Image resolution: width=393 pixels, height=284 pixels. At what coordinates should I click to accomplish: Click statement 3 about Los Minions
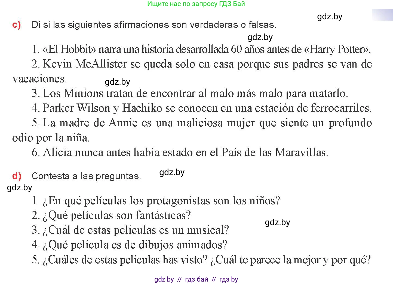tap(190, 93)
